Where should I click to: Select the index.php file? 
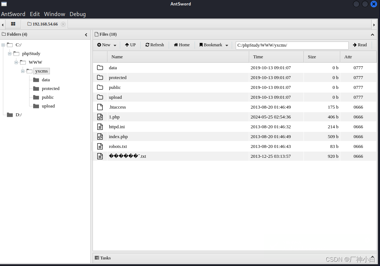coord(118,137)
